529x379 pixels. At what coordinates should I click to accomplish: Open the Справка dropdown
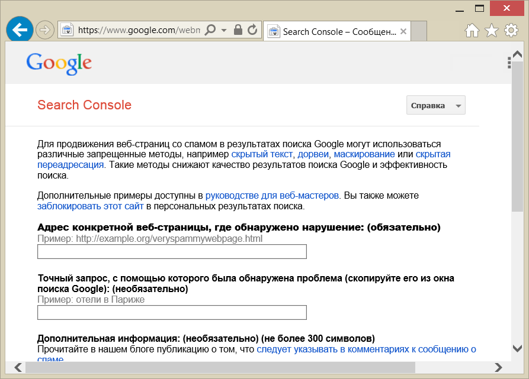(435, 105)
